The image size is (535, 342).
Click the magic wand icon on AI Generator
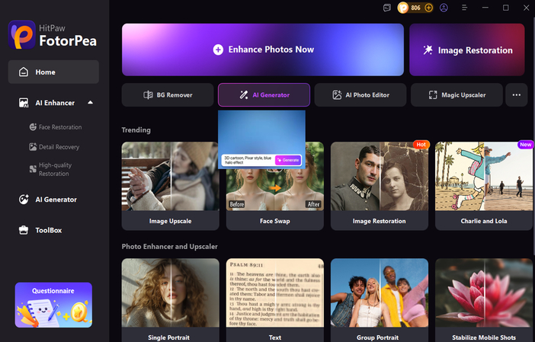[244, 94]
